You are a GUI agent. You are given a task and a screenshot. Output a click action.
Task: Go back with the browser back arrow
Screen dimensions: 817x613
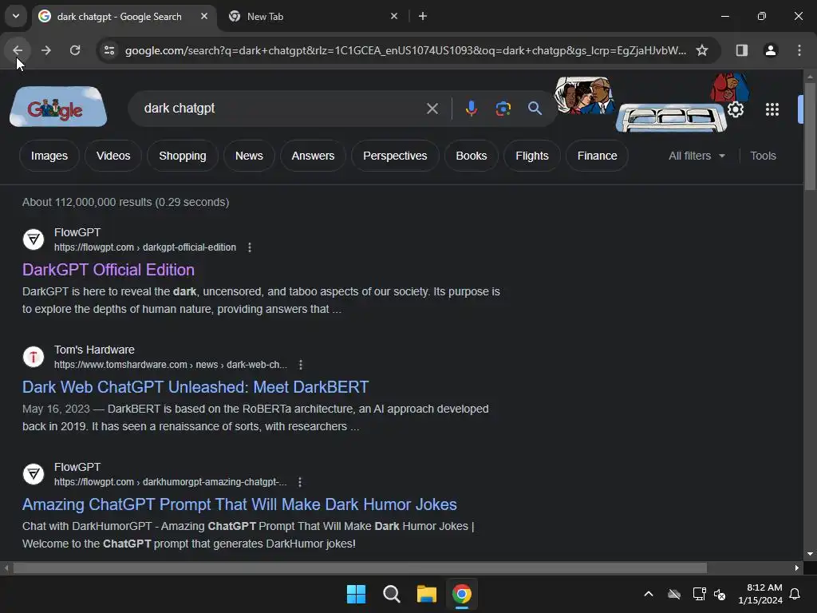pyautogui.click(x=18, y=50)
